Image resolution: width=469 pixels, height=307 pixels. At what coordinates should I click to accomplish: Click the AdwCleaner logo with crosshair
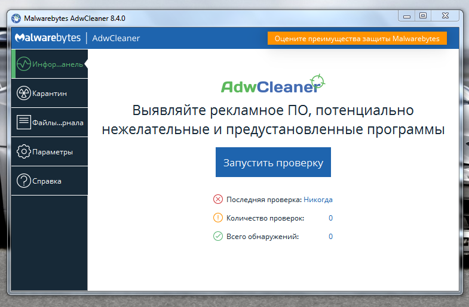tap(273, 84)
